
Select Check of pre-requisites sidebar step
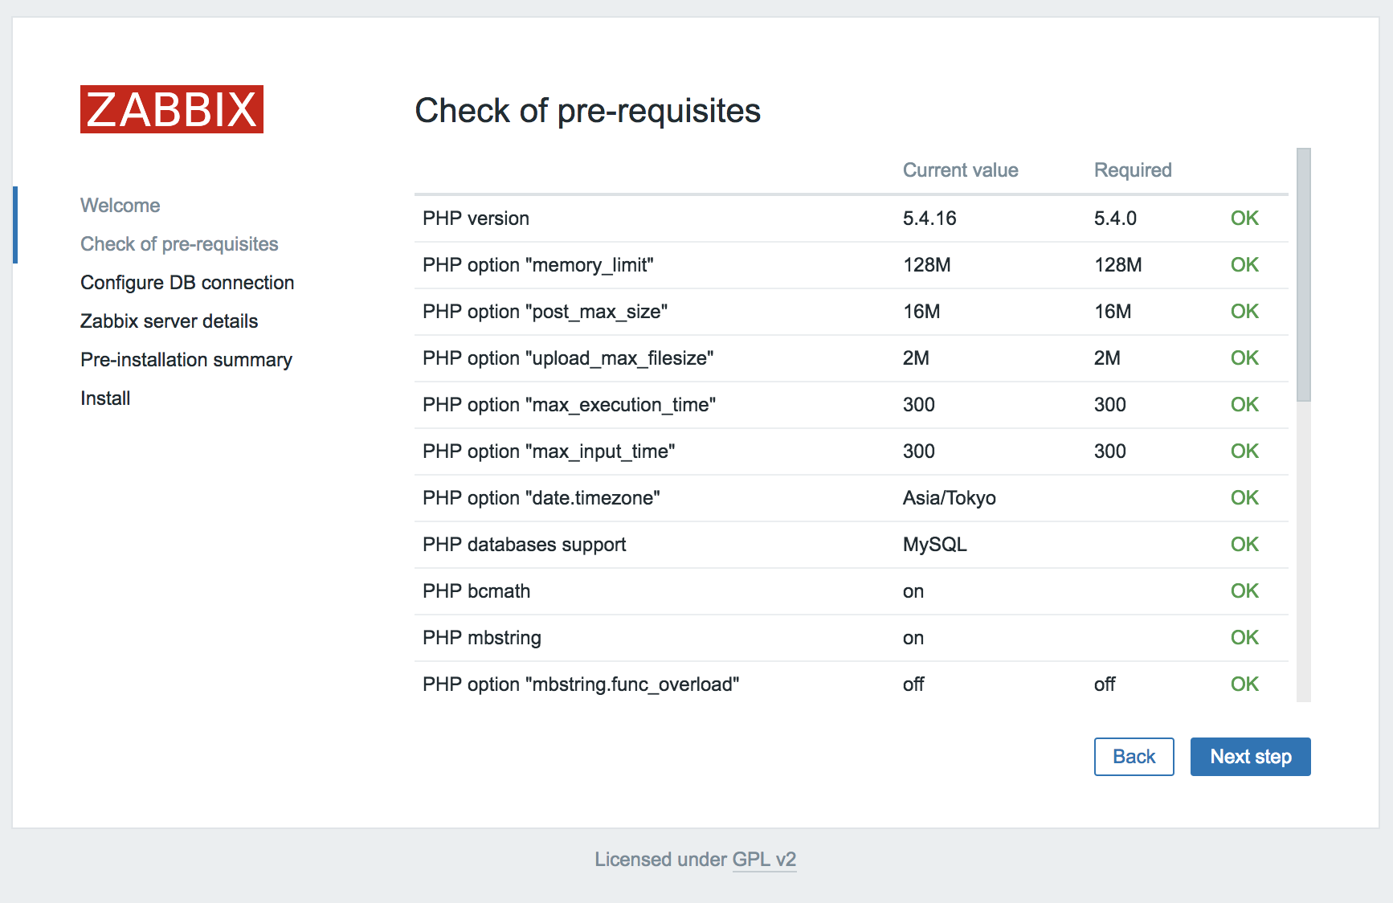click(179, 244)
